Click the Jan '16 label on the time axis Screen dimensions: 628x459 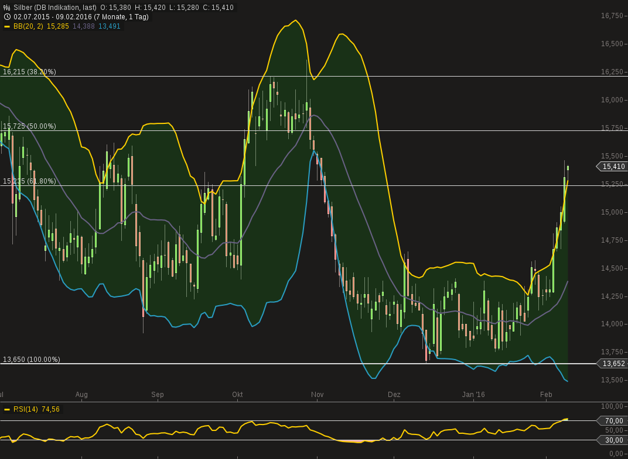coord(473,395)
